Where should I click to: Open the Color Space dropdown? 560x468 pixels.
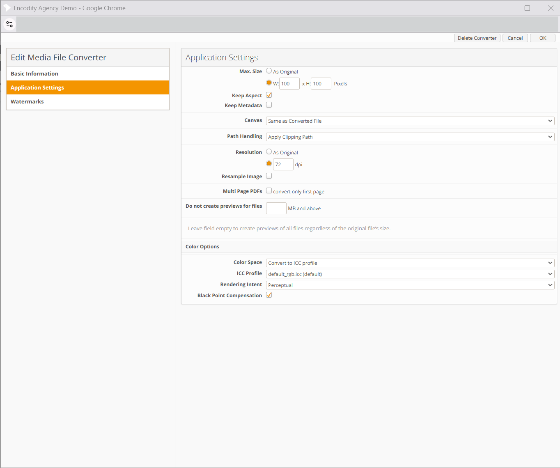pyautogui.click(x=410, y=263)
